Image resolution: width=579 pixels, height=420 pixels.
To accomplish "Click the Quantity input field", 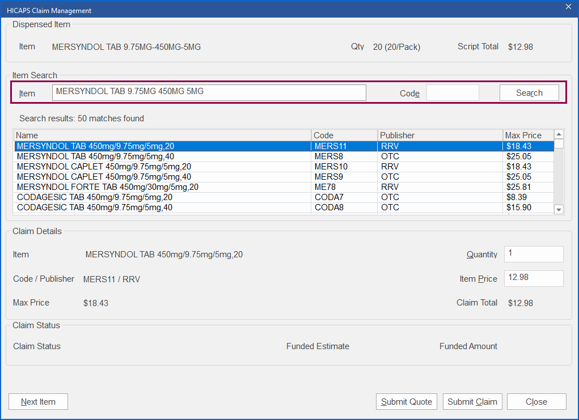I will 533,254.
